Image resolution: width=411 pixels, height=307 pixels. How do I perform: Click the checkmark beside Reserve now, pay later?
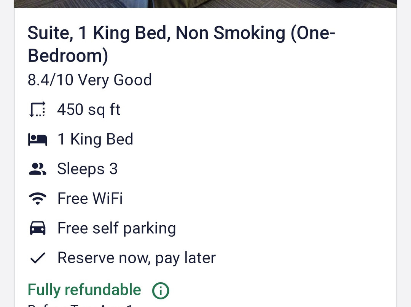pos(37,257)
